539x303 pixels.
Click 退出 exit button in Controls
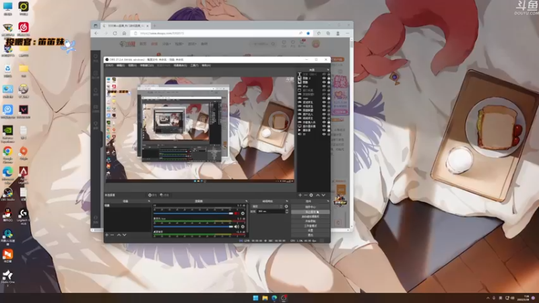311,235
